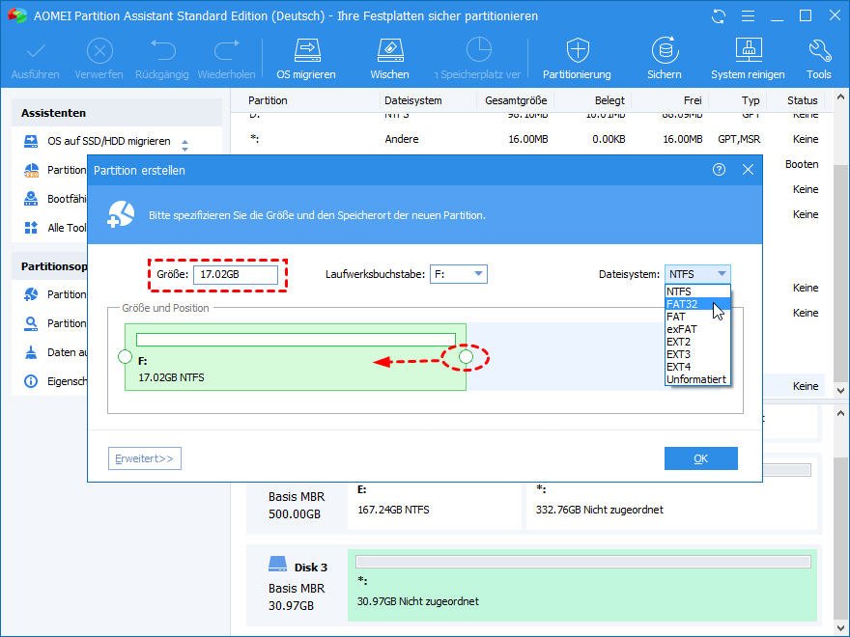The height and width of the screenshot is (637, 850).
Task: Select EXT4 from the file system list
Action: click(x=697, y=367)
